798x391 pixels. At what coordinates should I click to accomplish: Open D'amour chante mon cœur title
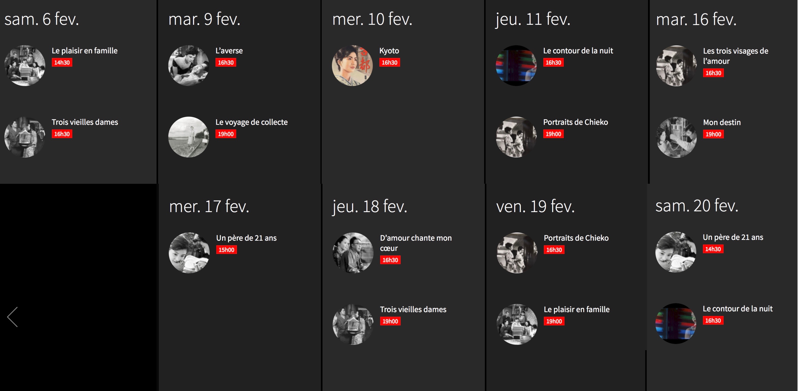pyautogui.click(x=415, y=243)
